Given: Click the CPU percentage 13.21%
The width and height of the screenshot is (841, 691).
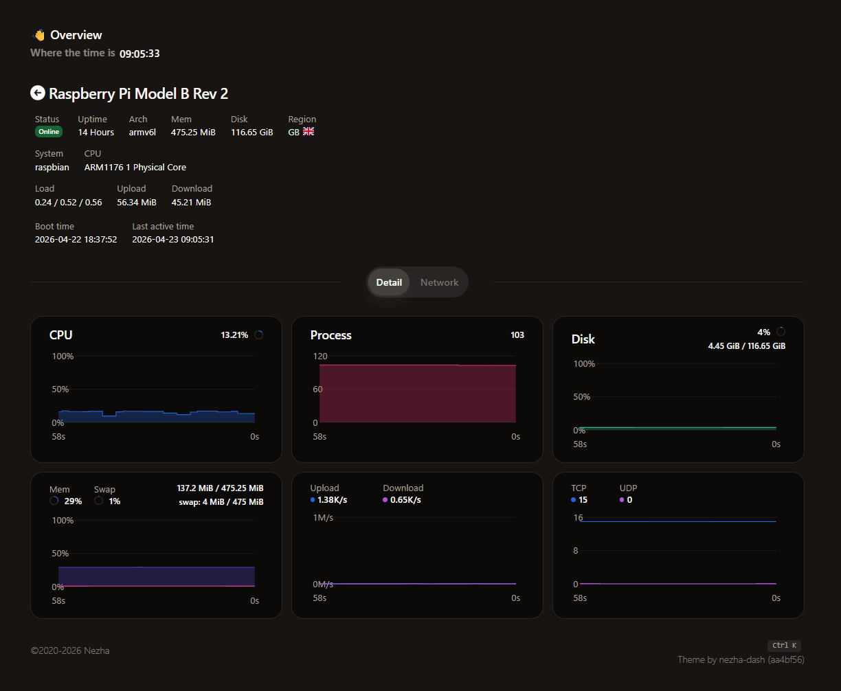Looking at the screenshot, I should [234, 335].
